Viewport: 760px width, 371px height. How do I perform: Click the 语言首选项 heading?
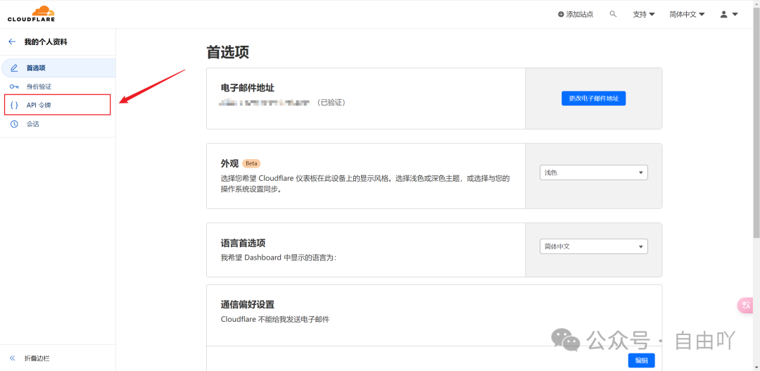point(243,242)
